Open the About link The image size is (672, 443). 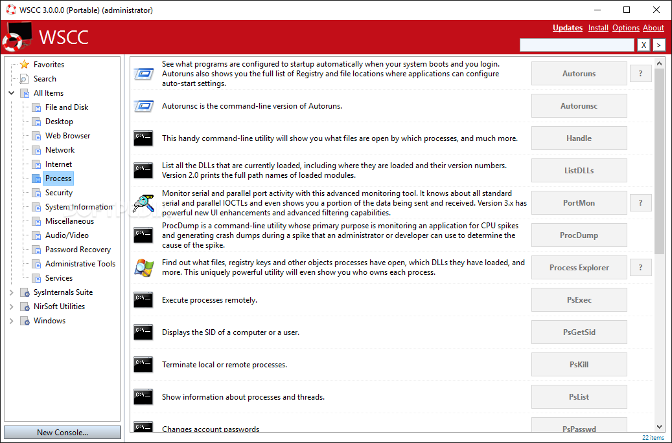tap(653, 28)
